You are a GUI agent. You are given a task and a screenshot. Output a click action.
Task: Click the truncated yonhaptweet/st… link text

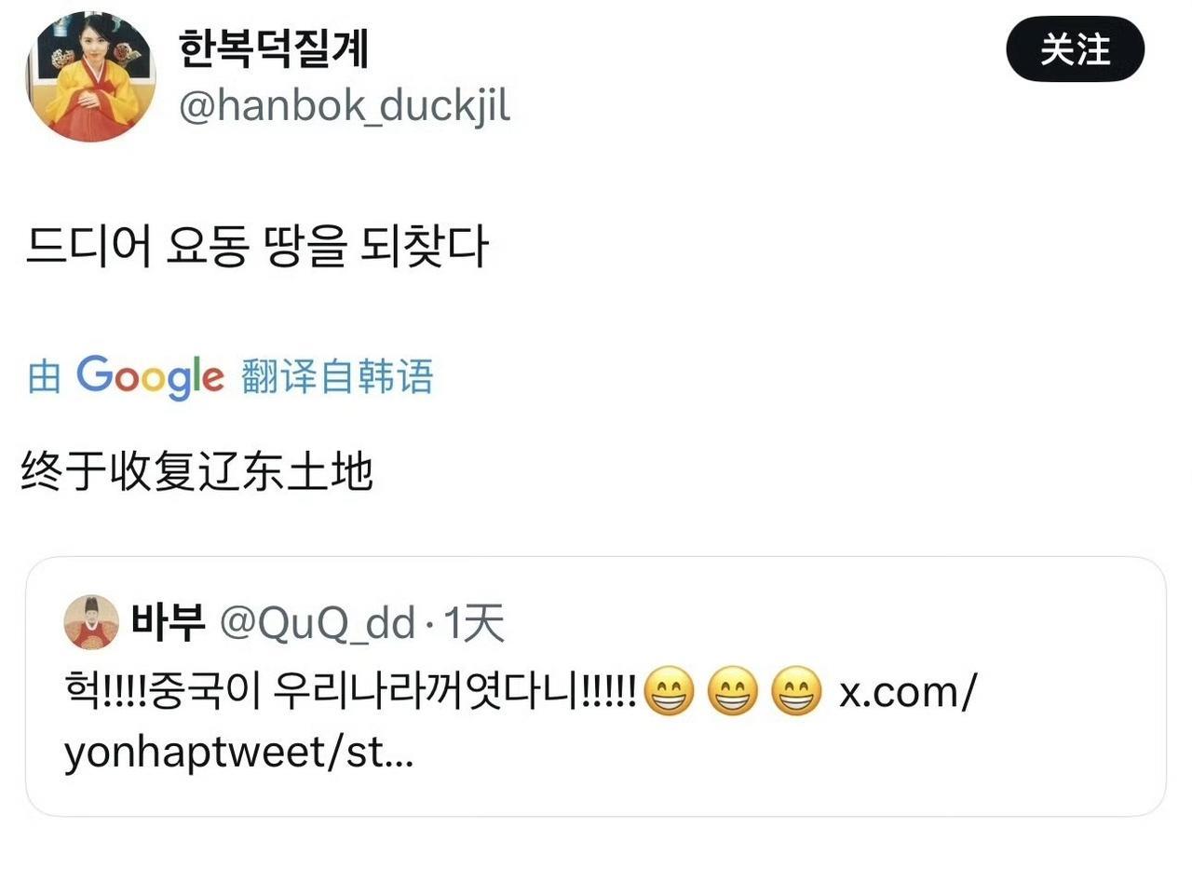(238, 753)
